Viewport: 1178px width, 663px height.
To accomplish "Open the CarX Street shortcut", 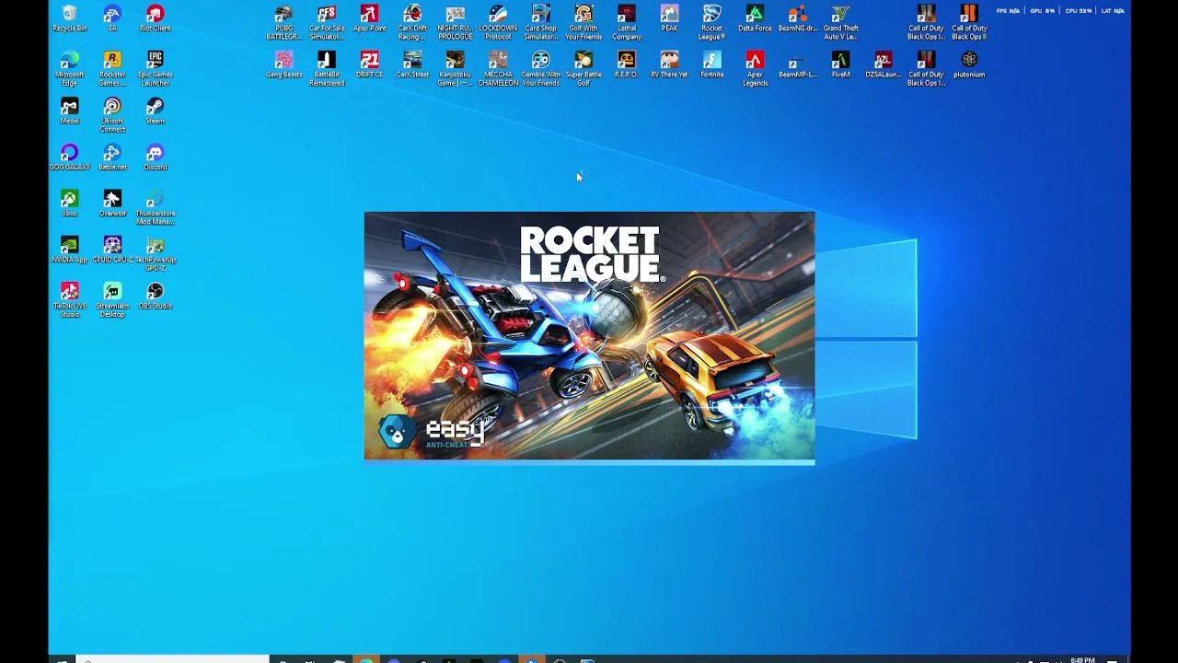I will 412,64.
